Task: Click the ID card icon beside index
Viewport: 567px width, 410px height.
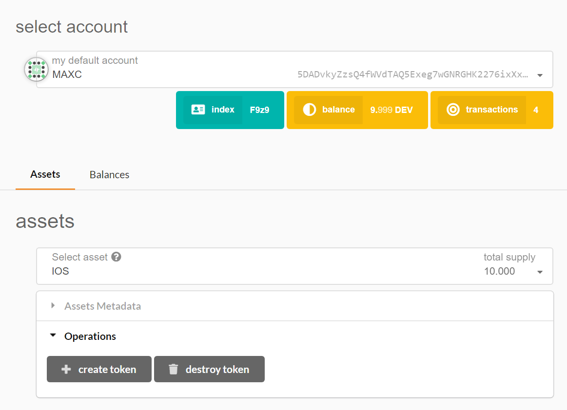Action: 198,110
